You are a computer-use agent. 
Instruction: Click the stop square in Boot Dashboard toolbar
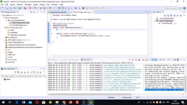[x=22, y=72]
